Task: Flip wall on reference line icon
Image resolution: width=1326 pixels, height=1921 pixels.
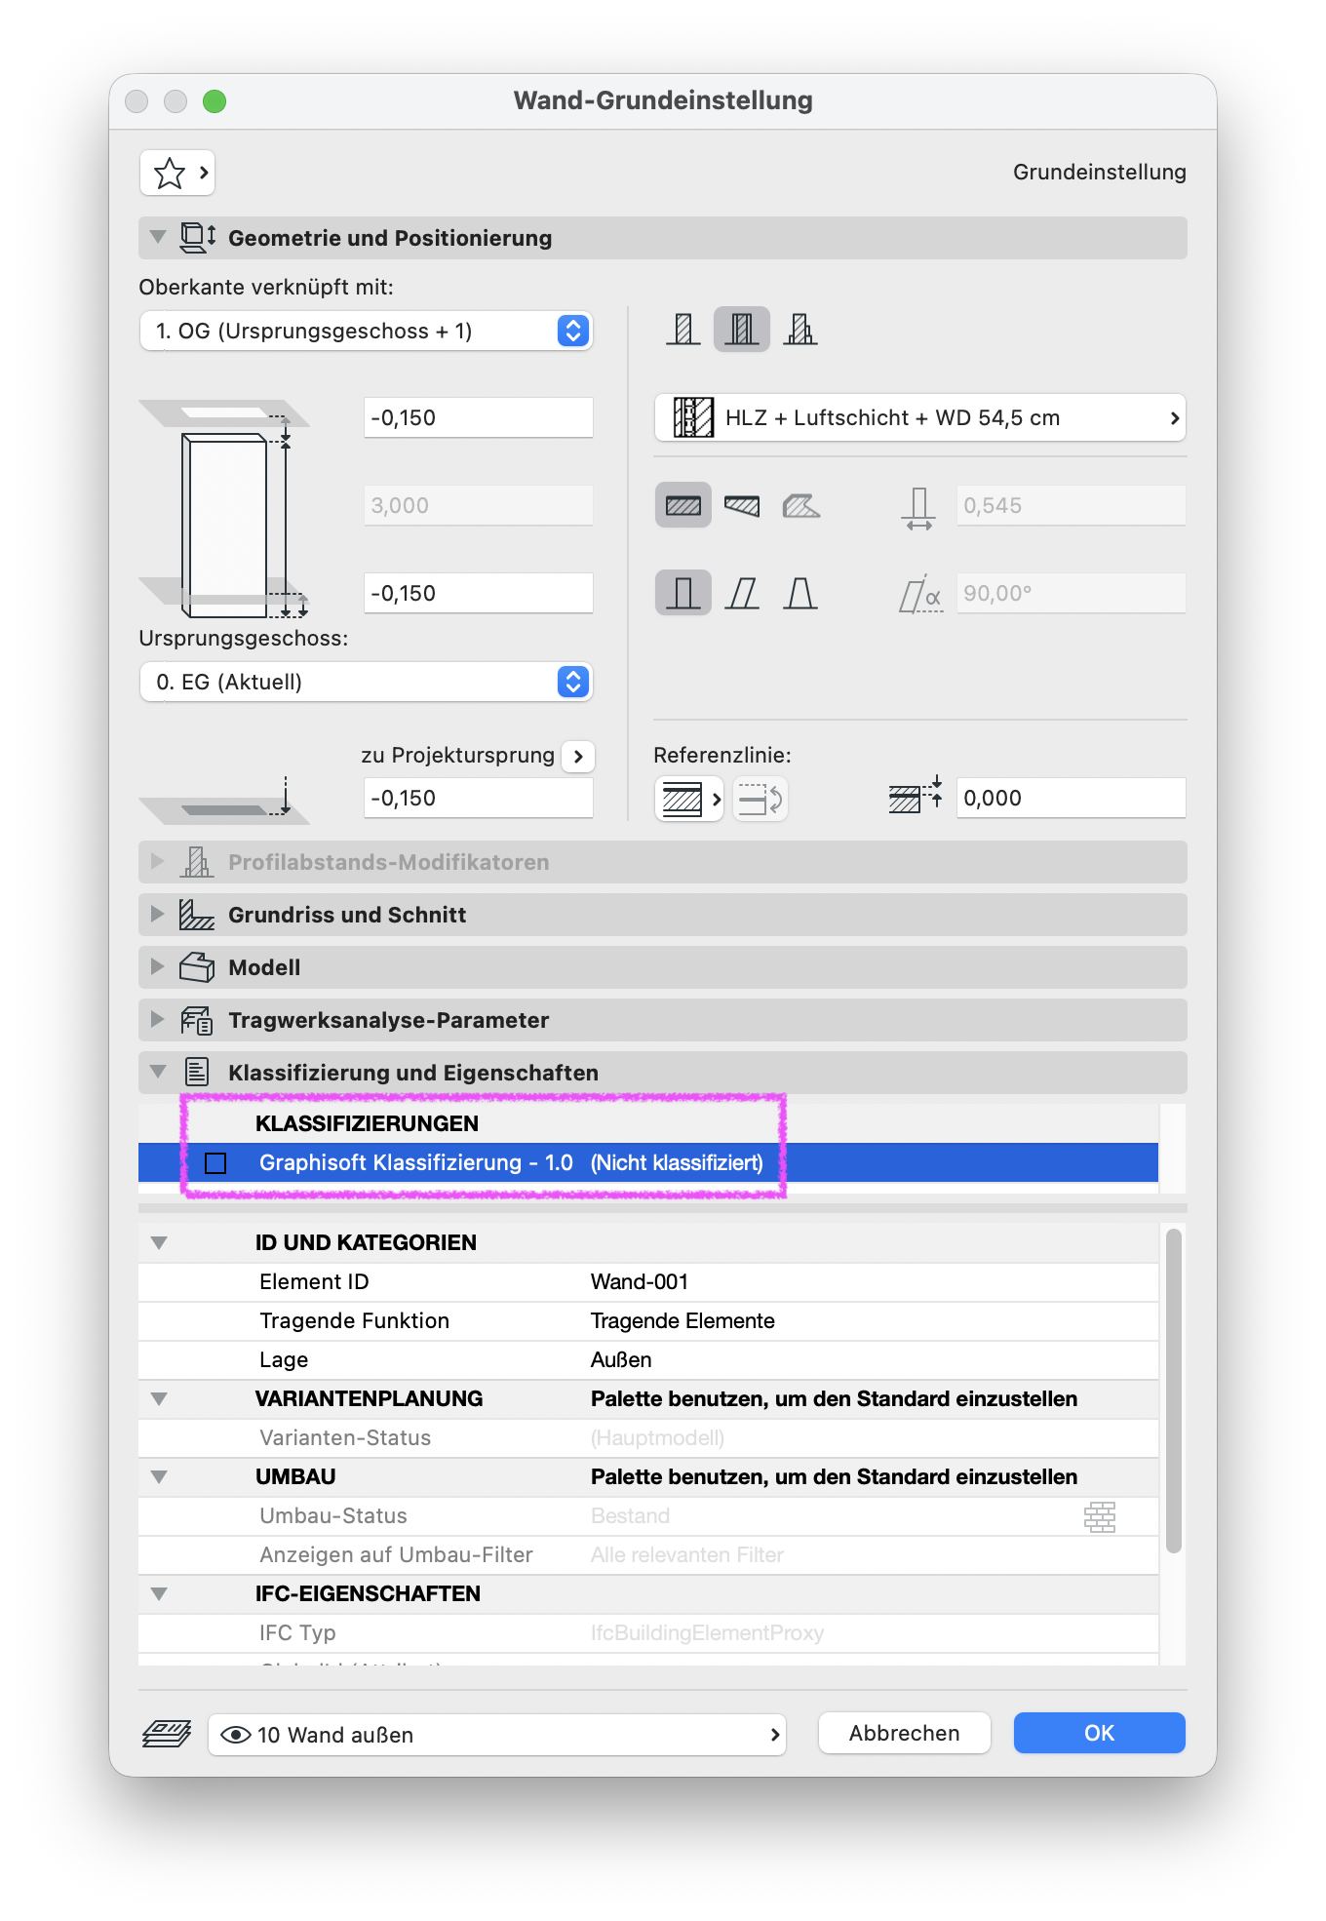Action: pyautogui.click(x=760, y=800)
